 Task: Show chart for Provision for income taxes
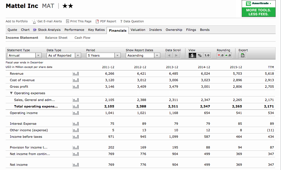point(76,147)
